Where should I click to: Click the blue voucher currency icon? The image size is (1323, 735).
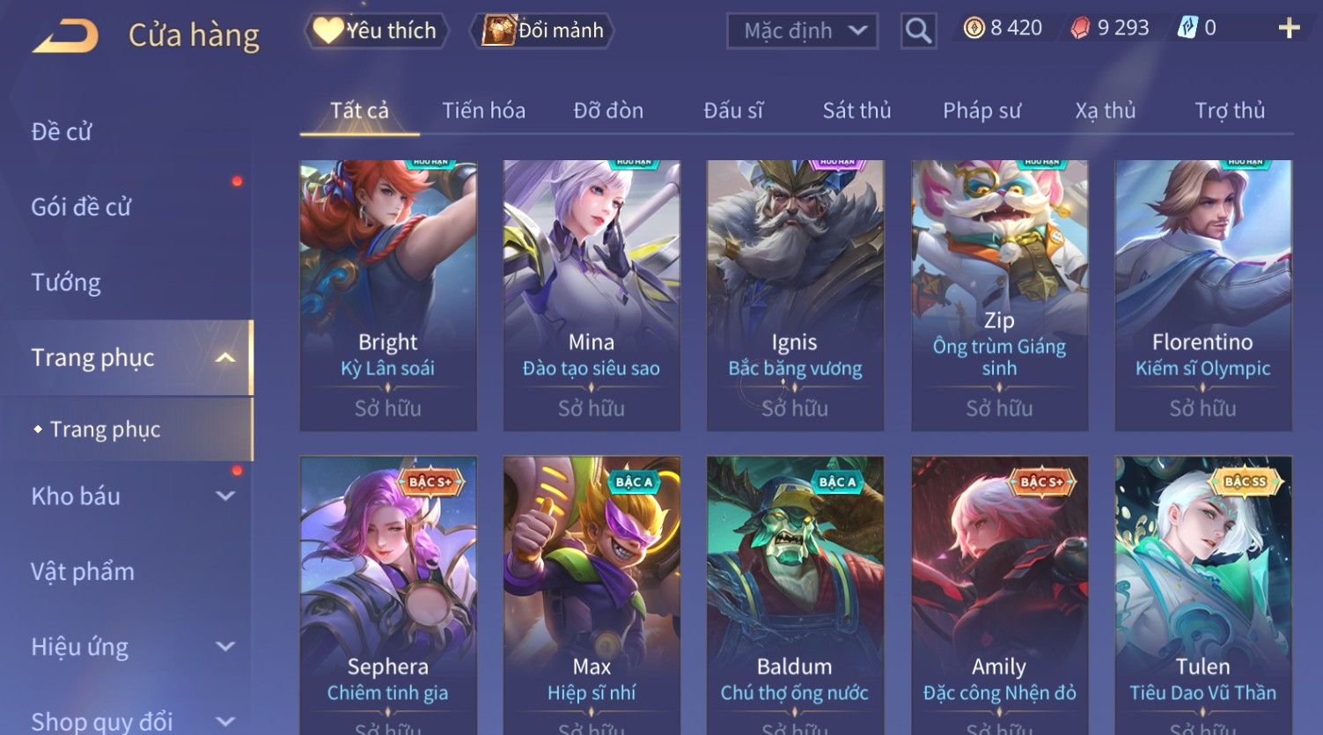pos(1187,28)
